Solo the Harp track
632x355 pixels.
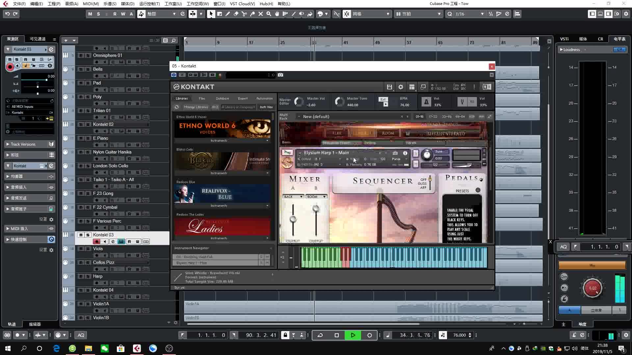tap(88, 276)
